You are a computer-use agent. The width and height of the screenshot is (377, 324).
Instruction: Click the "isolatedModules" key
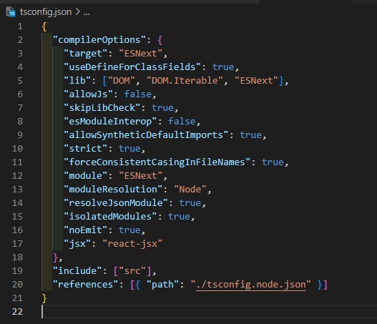110,217
